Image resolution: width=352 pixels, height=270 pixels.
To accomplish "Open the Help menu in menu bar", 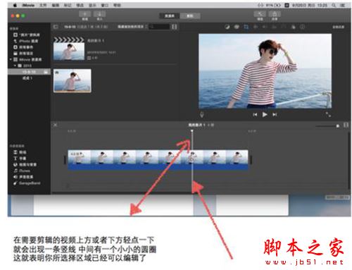I will (117, 5).
